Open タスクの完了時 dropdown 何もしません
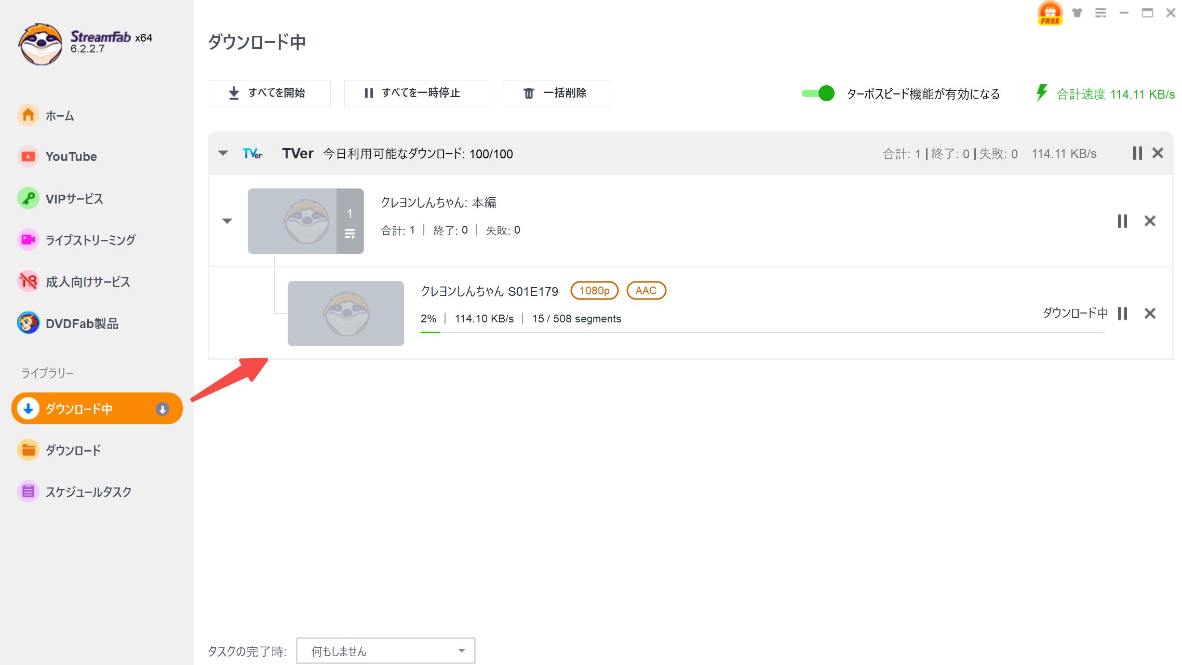The image size is (1182, 665). [x=386, y=651]
